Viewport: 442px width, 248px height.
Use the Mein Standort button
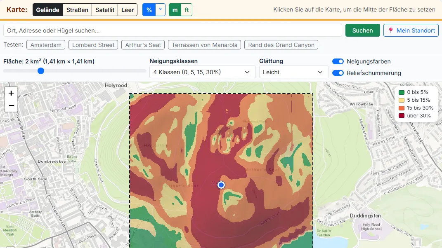pos(411,30)
